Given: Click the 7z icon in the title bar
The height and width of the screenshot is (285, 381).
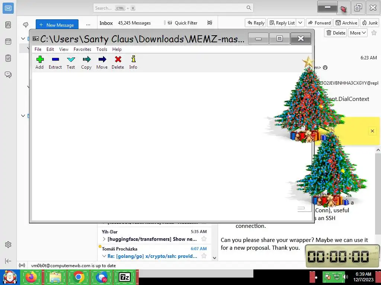Looking at the screenshot, I should coord(36,39).
